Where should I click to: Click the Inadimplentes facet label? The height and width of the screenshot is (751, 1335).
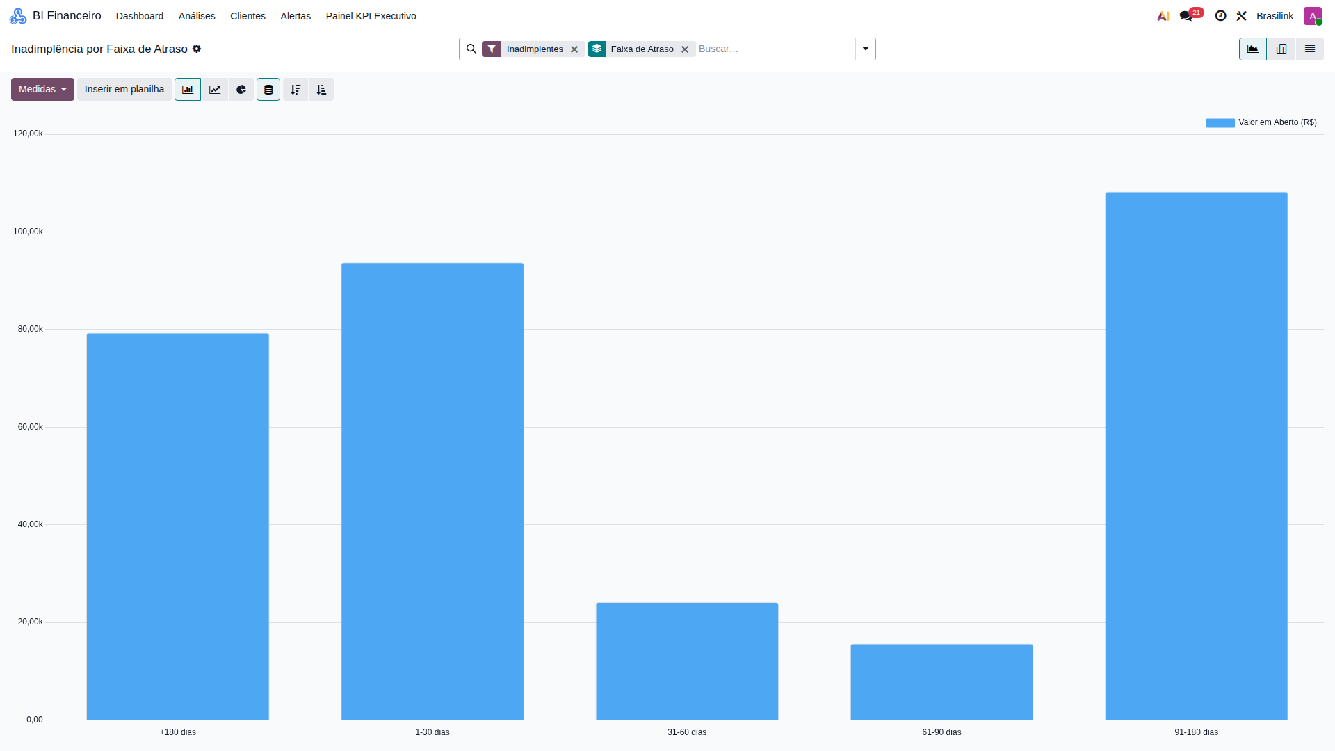click(x=535, y=49)
